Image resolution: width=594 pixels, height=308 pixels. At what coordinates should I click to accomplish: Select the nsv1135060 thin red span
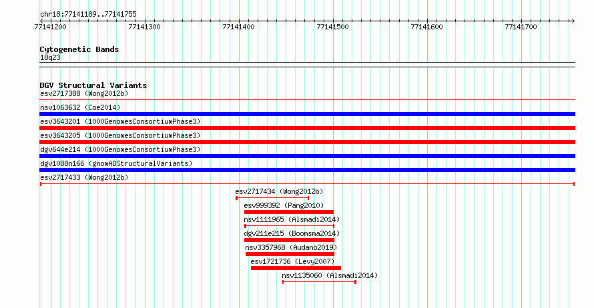point(319,282)
